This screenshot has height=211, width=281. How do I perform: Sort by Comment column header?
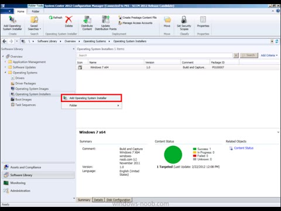pos(195,62)
